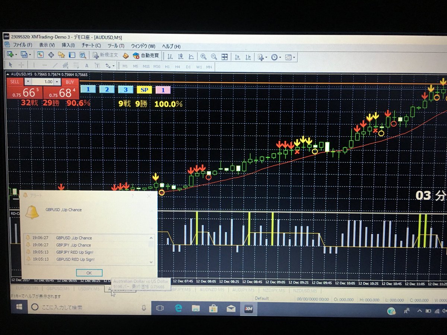Open the 表示 (V) menu
Image resolution: width=447 pixels, height=335 pixels.
[x=47, y=45]
